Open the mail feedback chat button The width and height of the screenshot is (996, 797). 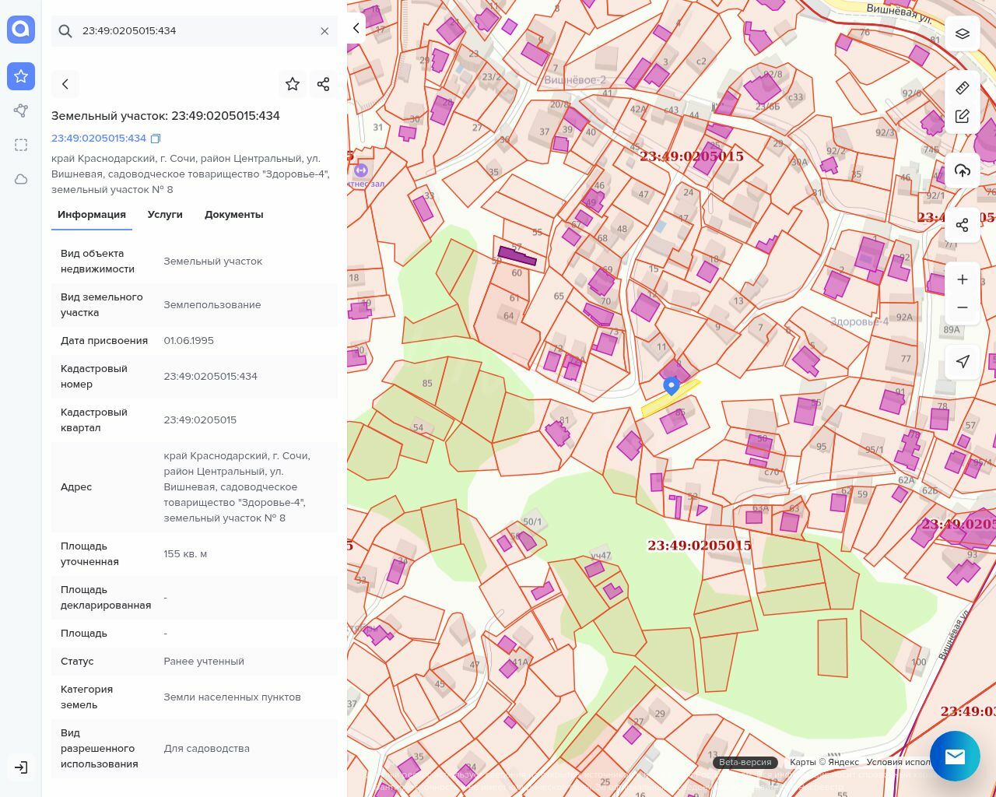coord(955,756)
